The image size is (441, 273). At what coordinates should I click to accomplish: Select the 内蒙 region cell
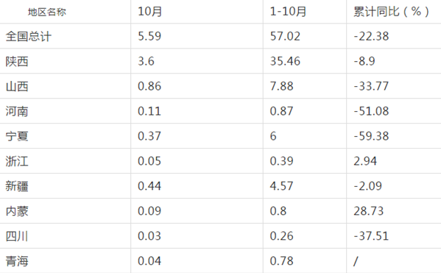click(x=17, y=211)
